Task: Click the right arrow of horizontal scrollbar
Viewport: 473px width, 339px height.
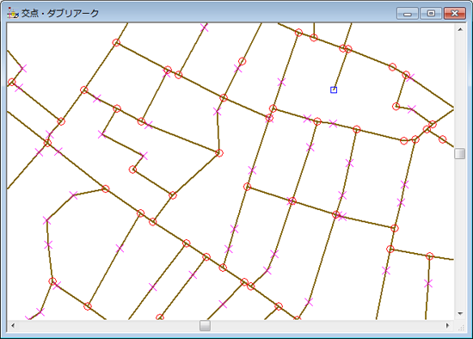Action: [448, 325]
